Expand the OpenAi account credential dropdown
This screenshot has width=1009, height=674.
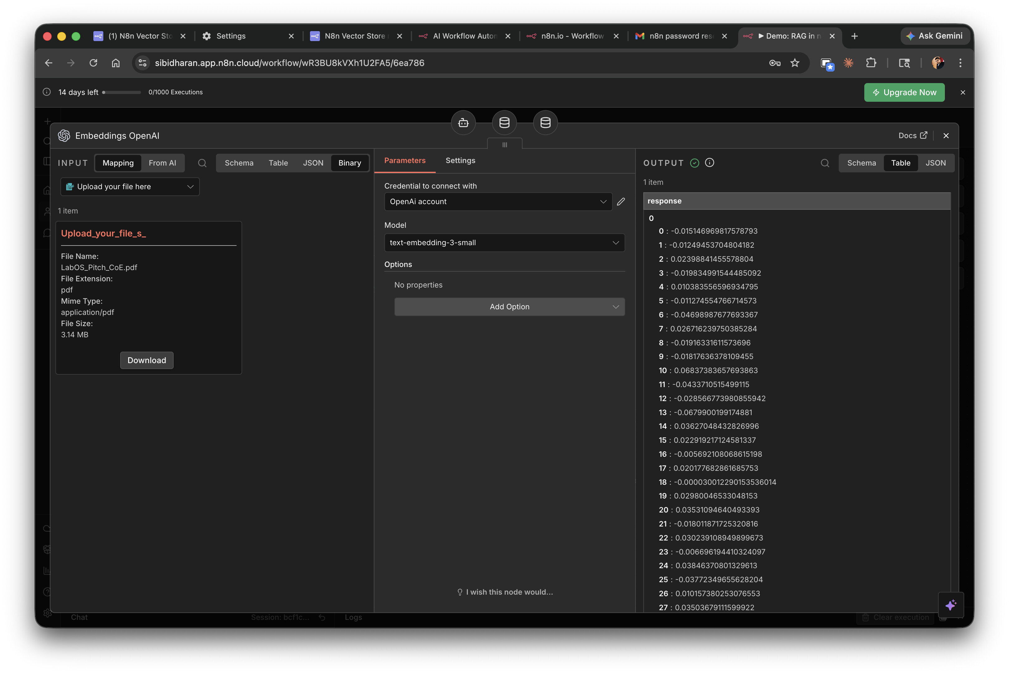498,202
